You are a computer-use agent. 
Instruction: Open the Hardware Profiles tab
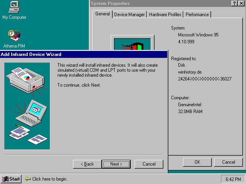click(x=165, y=15)
